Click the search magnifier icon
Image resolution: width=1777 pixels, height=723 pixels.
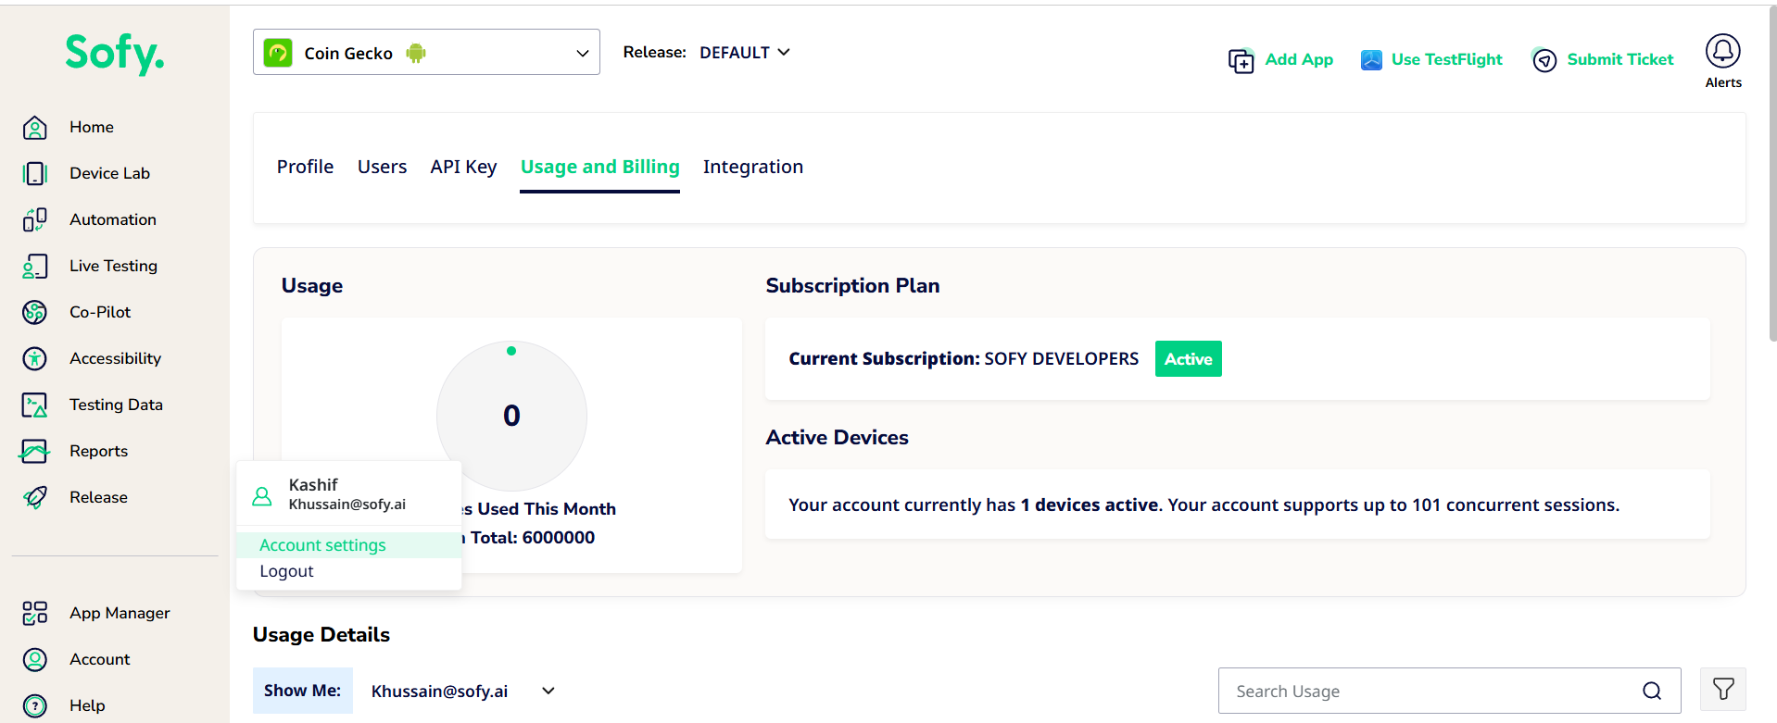pos(1651,691)
